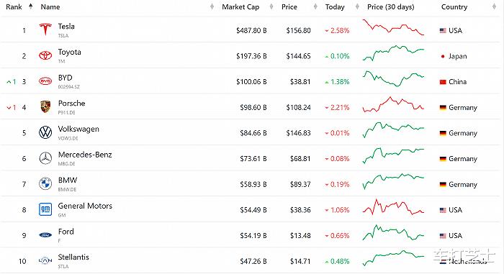Sort table by Rank arrow
504x274 pixels.
(30, 6)
